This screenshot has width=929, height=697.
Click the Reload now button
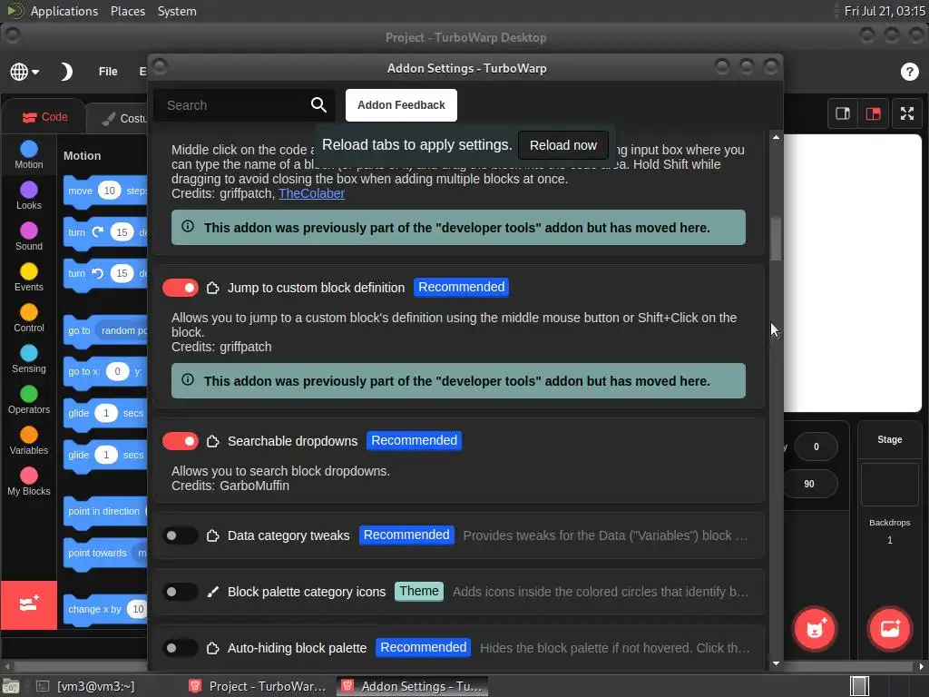[x=562, y=145]
